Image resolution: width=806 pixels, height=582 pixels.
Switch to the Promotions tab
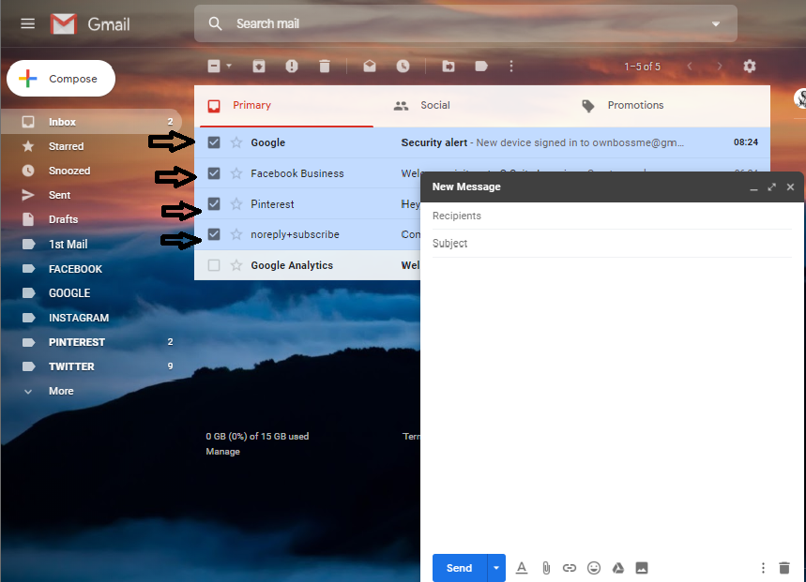pos(635,105)
